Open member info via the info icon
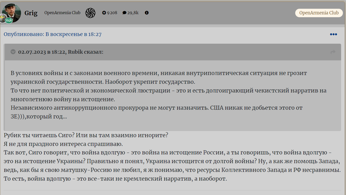The width and height of the screenshot is (346, 195). click(147, 12)
